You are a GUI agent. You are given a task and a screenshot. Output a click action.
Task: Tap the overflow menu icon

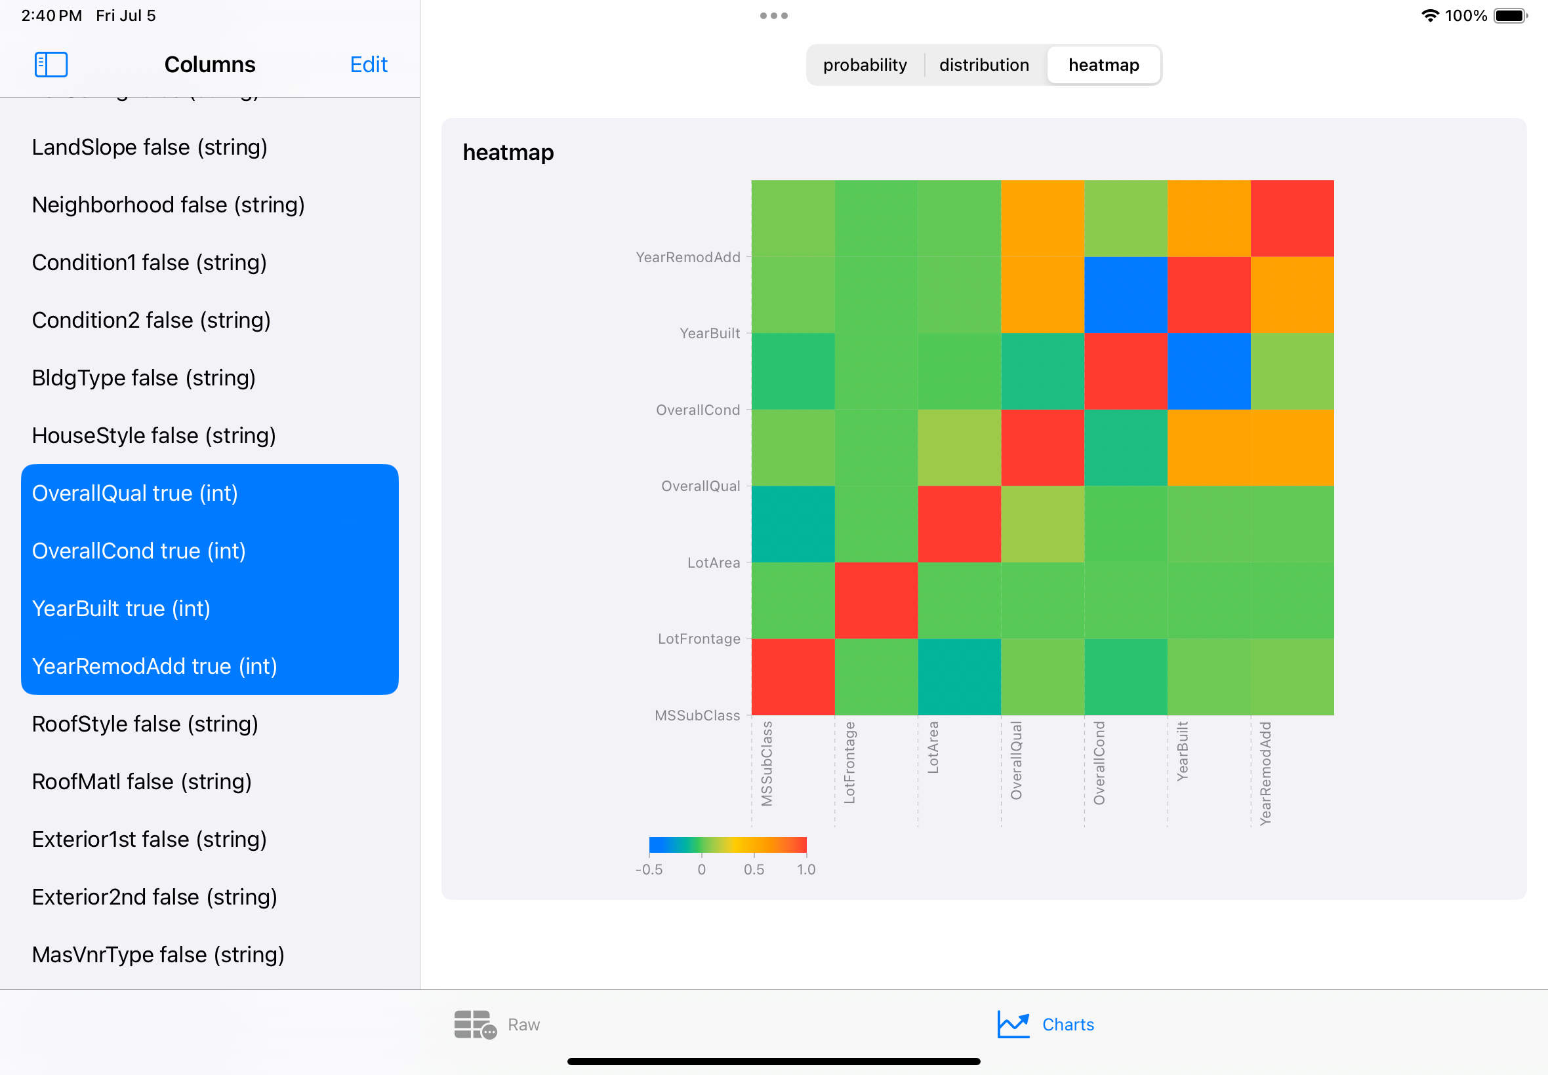click(774, 15)
